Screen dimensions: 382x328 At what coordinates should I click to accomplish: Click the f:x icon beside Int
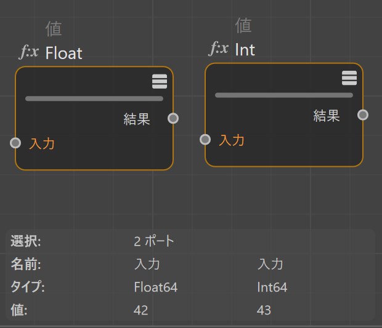tap(219, 49)
